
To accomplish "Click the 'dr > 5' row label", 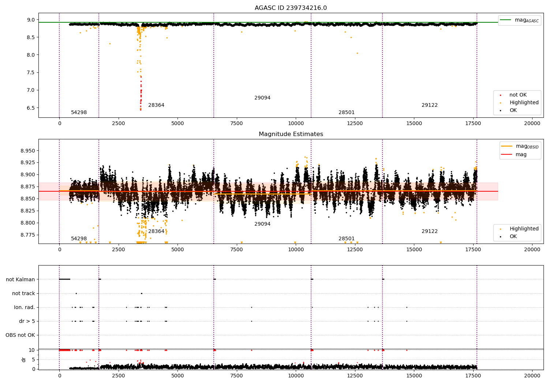I will [x=27, y=321].
